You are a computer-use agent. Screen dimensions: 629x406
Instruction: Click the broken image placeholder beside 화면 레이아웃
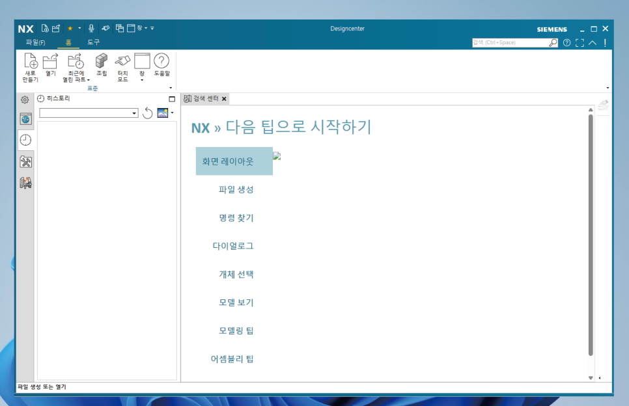(x=277, y=156)
